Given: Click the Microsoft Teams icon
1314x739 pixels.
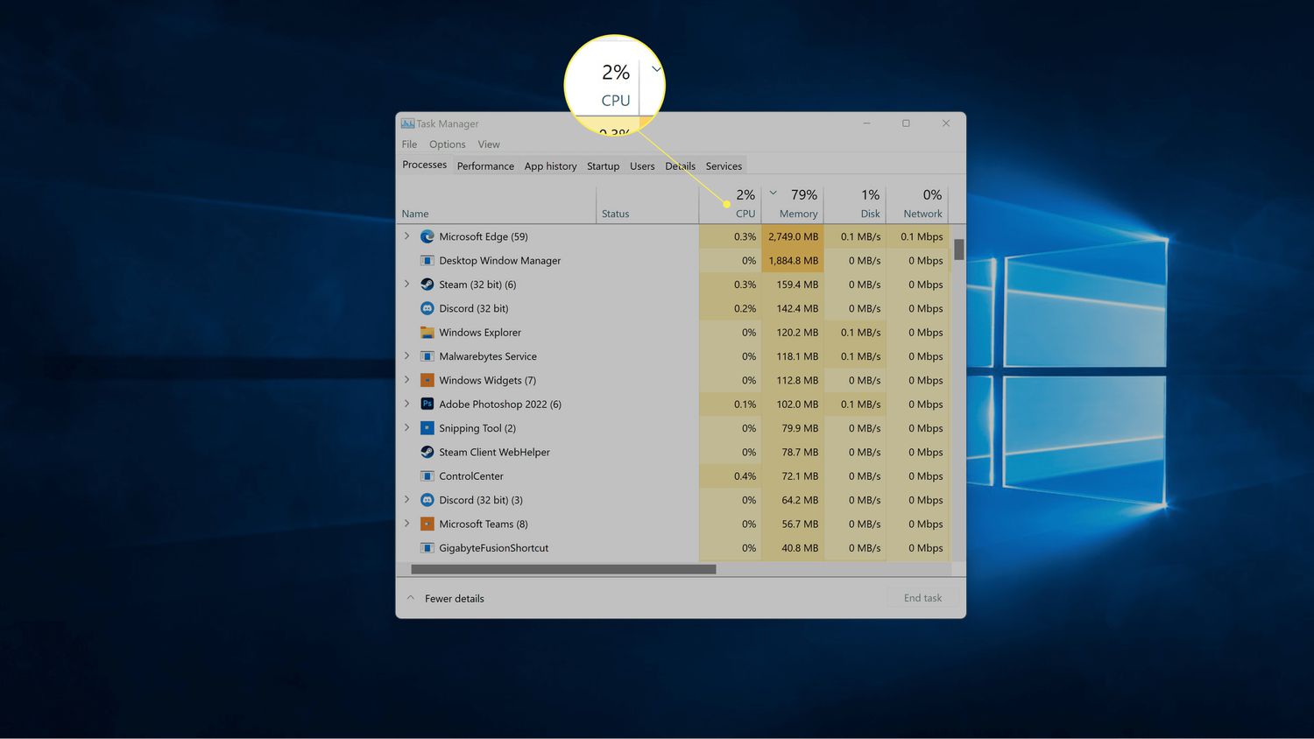Looking at the screenshot, I should [x=427, y=524].
